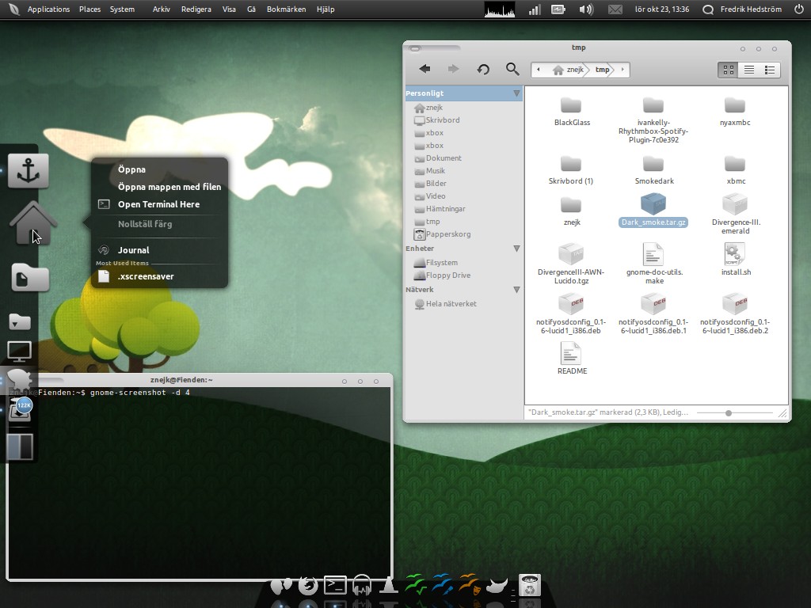811x608 pixels.
Task: Go forward in the tmp file manager
Action: pos(453,69)
